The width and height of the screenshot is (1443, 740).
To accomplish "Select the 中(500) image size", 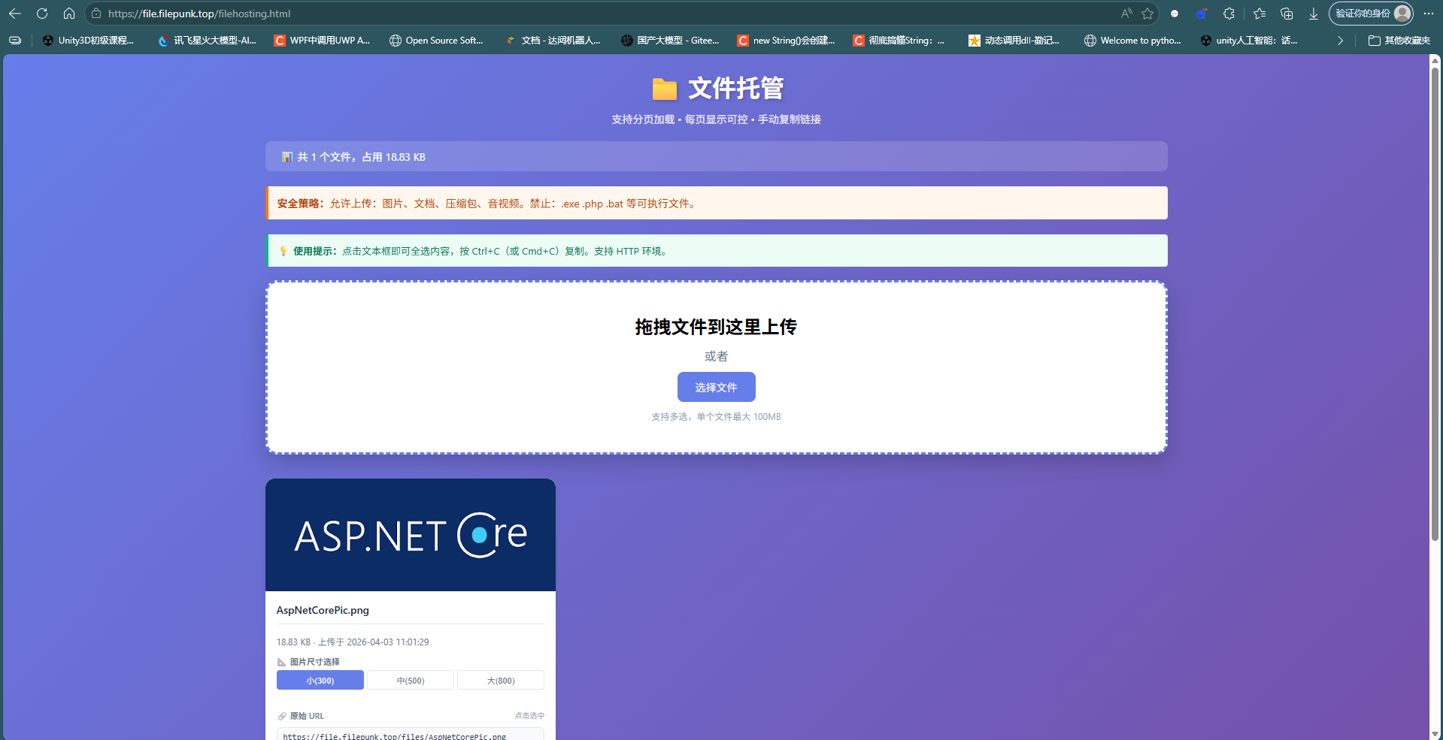I will click(x=410, y=680).
